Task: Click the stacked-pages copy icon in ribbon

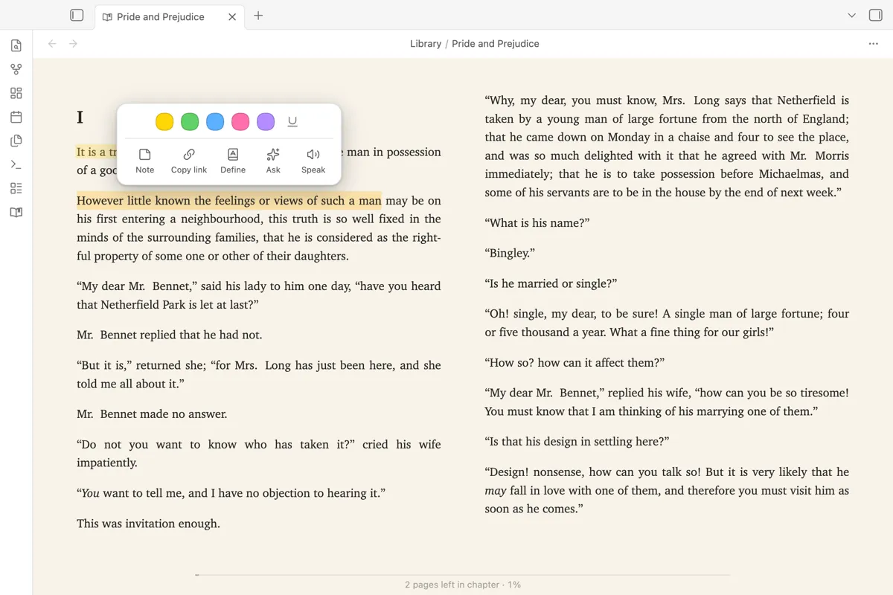Action: (x=16, y=141)
